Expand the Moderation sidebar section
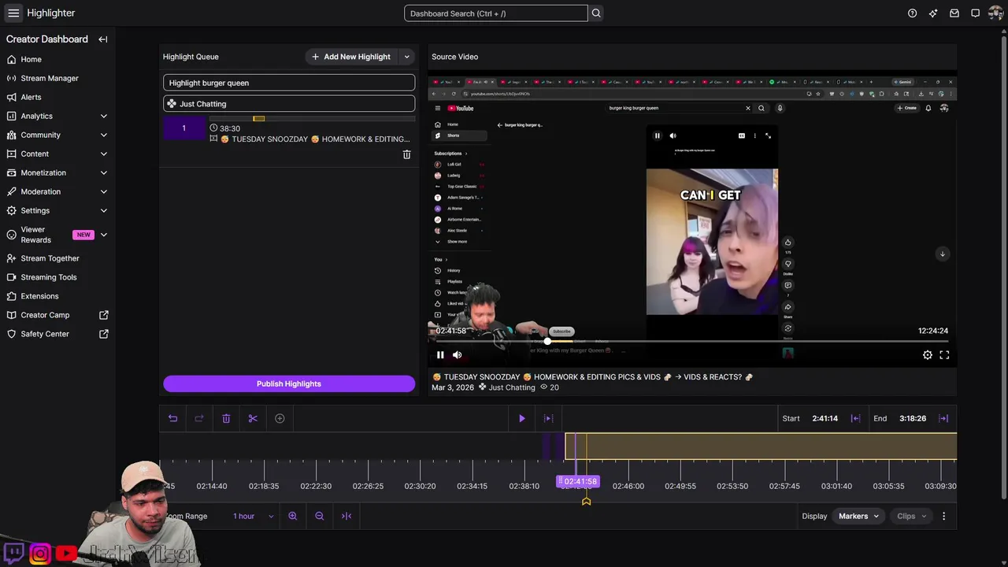The height and width of the screenshot is (567, 1008). [103, 192]
